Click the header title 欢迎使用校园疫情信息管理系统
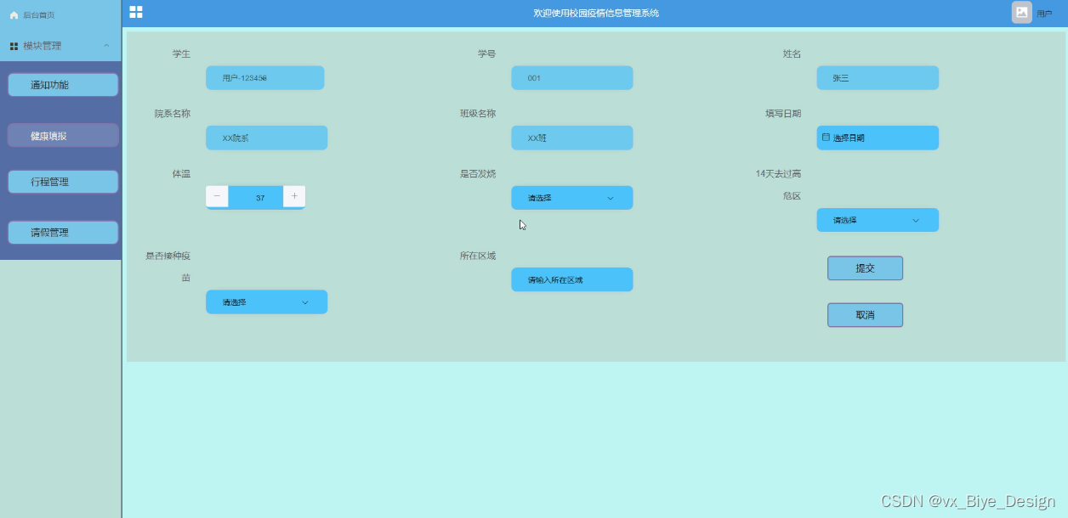1068x518 pixels. [596, 13]
